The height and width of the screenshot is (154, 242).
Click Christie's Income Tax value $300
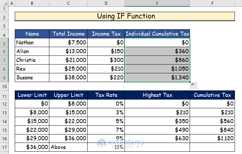[106, 60]
